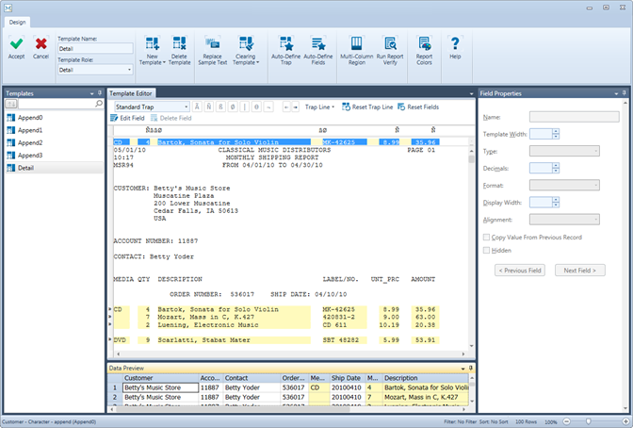Enable Copy Value From Previous Record
The height and width of the screenshot is (428, 633).
tap(487, 238)
